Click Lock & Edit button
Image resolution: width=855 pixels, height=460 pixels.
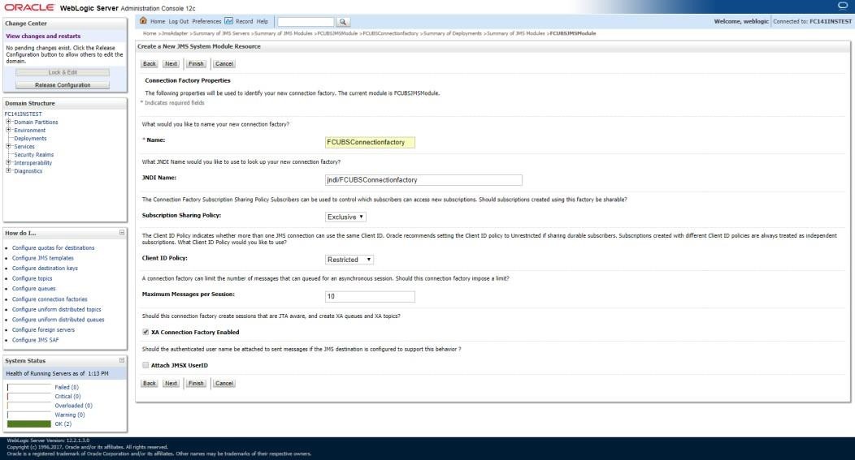[63, 72]
